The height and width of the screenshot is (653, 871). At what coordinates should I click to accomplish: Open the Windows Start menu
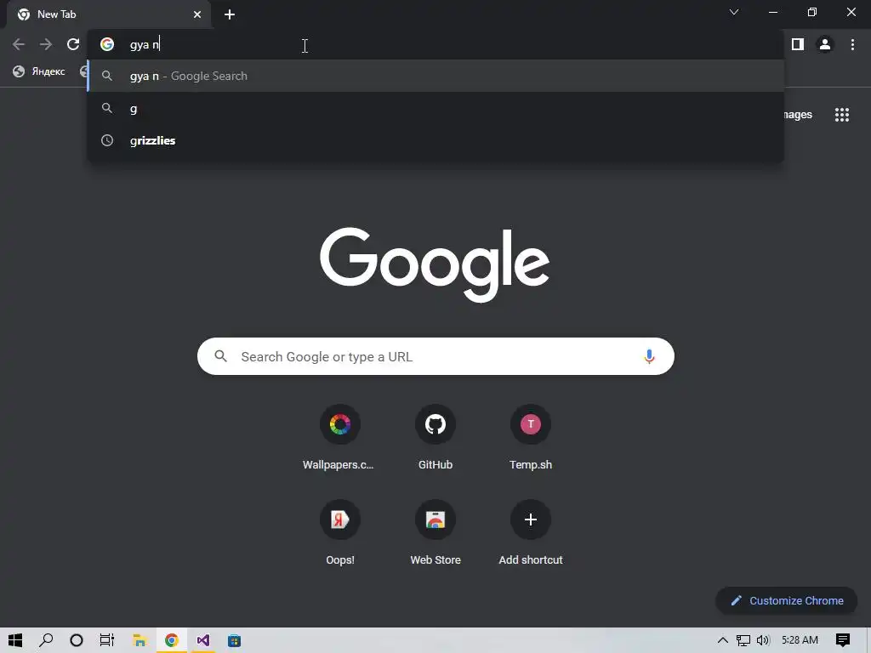pyautogui.click(x=15, y=640)
